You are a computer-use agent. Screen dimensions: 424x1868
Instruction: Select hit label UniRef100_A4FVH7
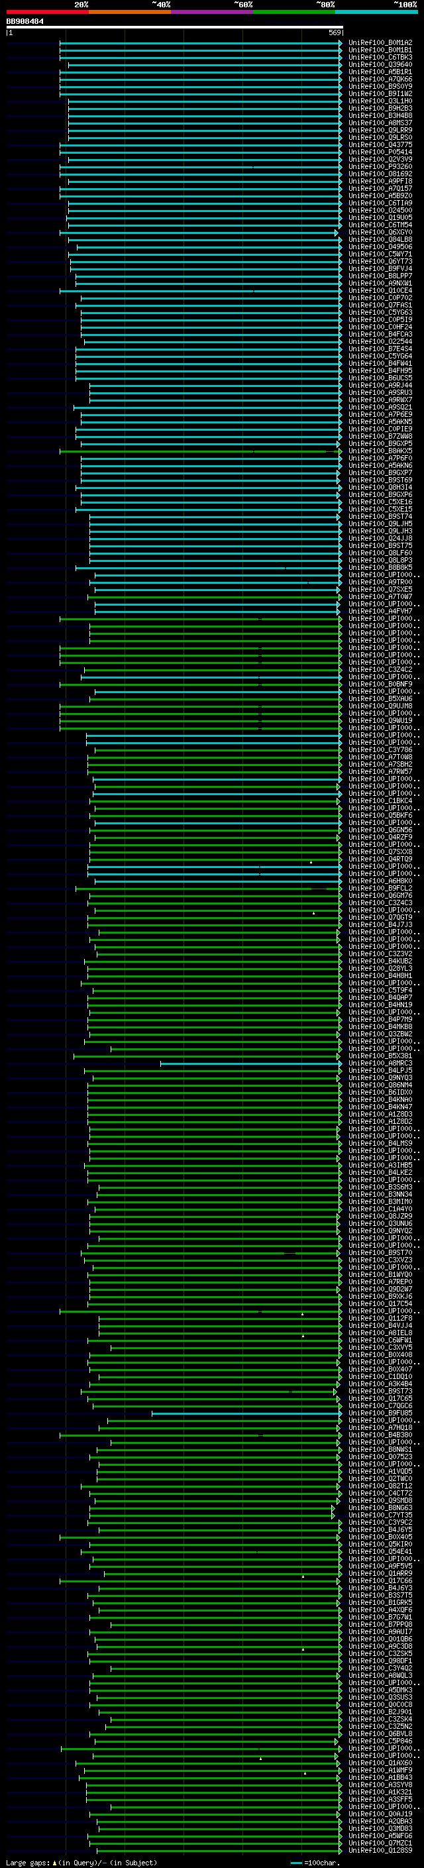click(x=380, y=612)
